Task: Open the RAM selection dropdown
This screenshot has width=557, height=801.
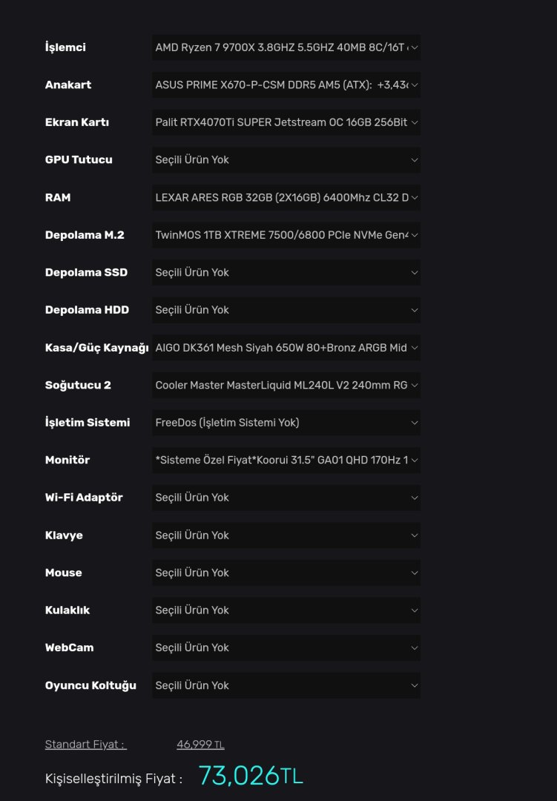Action: [286, 198]
